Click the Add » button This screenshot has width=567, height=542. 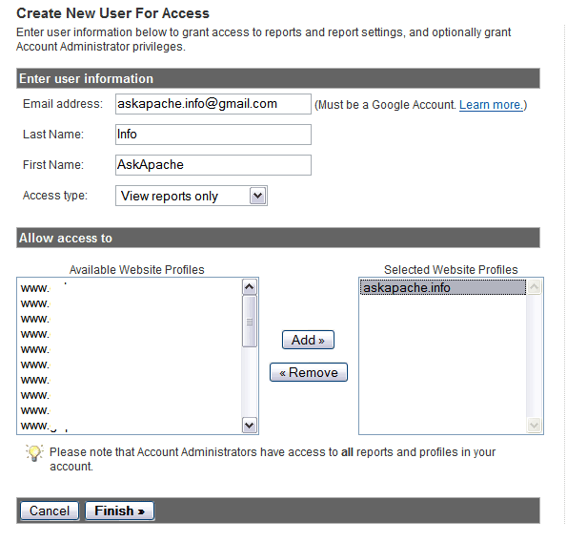308,340
